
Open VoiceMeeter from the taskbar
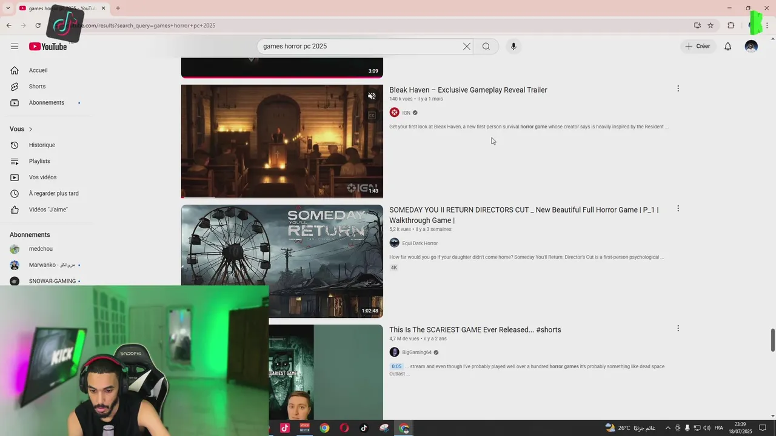[304, 428]
